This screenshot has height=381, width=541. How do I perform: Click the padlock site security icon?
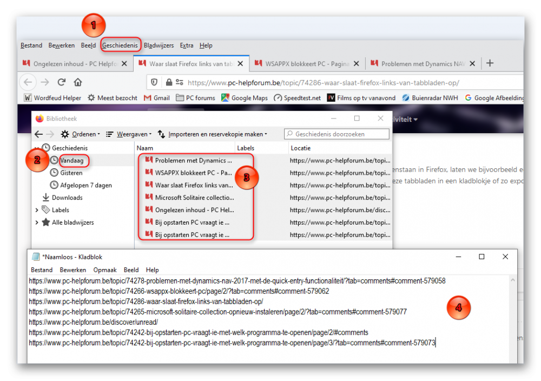[169, 82]
